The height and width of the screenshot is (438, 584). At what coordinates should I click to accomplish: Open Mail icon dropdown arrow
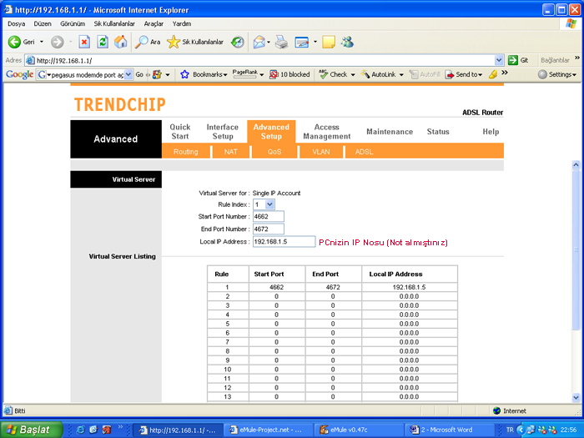(269, 42)
